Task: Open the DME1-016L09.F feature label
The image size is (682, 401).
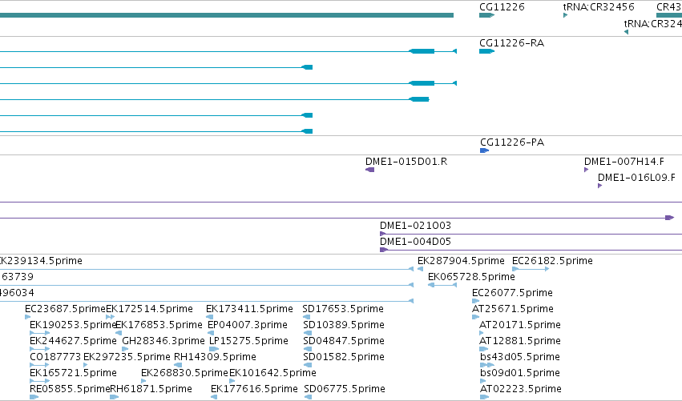Action: pyautogui.click(x=636, y=177)
